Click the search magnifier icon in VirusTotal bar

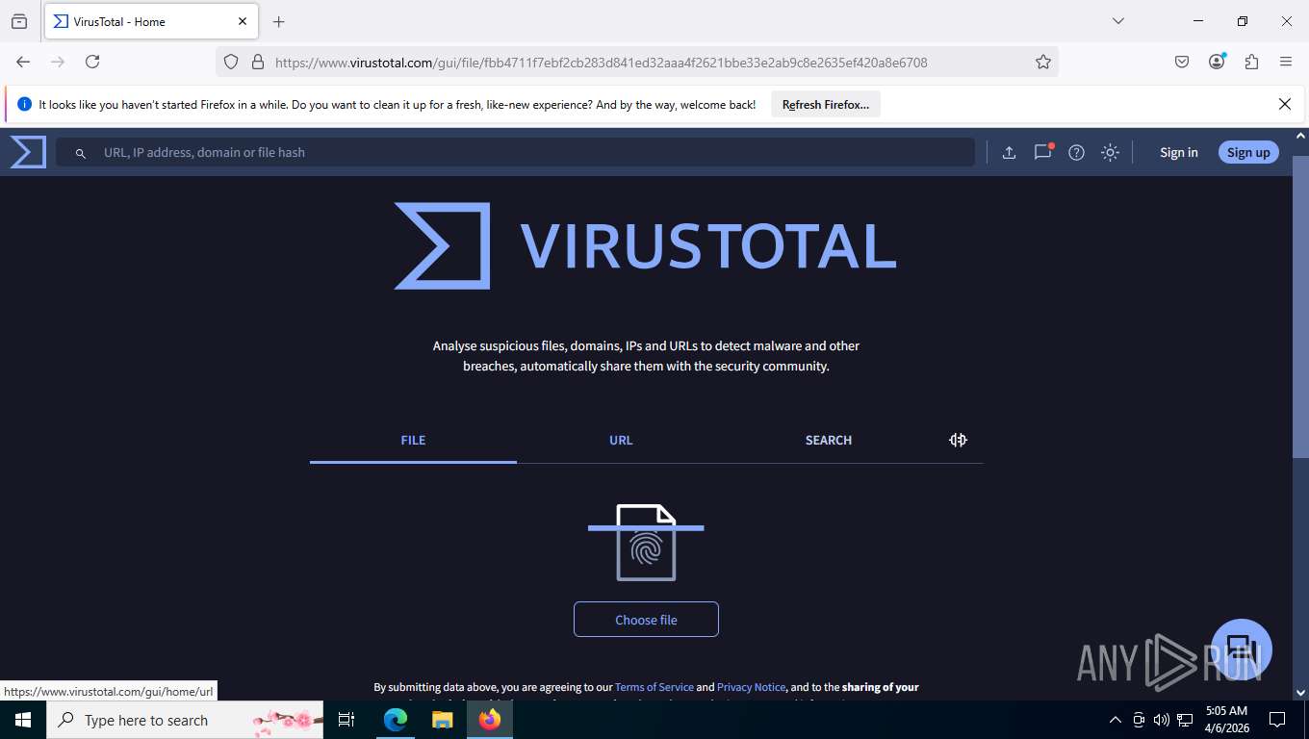[81, 153]
